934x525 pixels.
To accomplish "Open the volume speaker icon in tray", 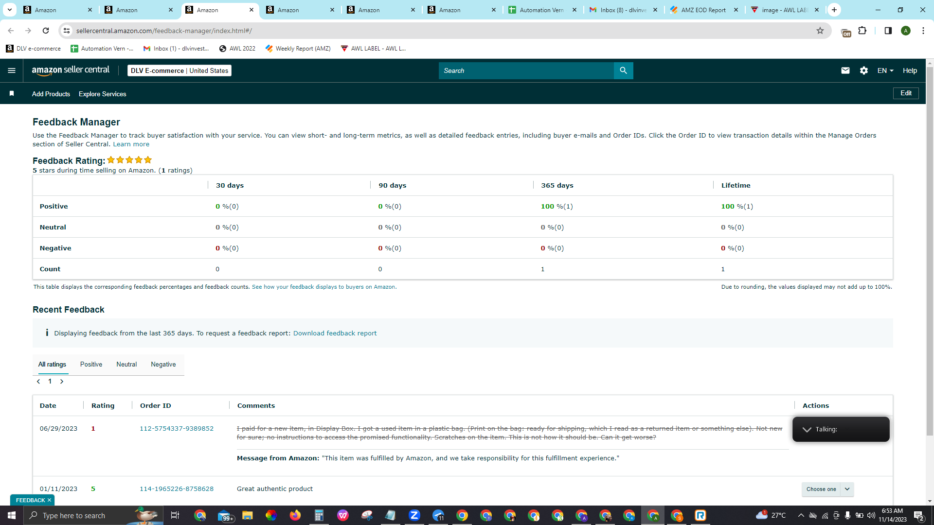I will coord(871,515).
